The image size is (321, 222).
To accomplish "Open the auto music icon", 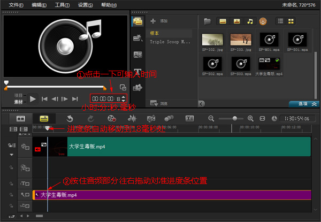I will click(151, 118).
